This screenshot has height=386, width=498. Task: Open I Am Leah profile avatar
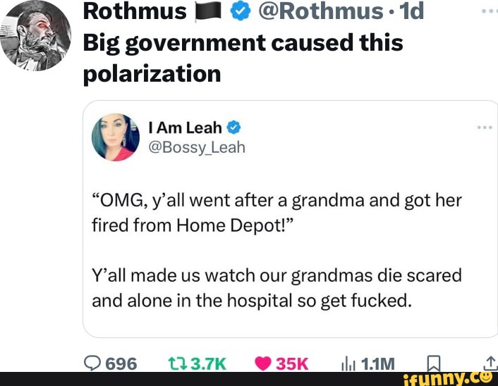tap(116, 137)
